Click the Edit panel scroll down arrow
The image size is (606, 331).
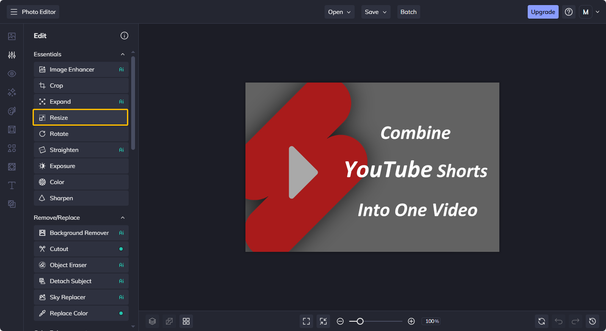coord(133,326)
